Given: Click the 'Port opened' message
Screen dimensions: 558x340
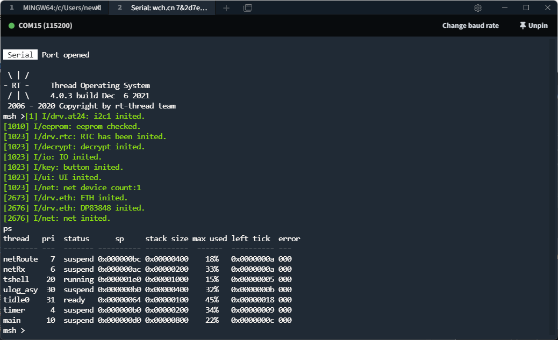Looking at the screenshot, I should coord(66,55).
